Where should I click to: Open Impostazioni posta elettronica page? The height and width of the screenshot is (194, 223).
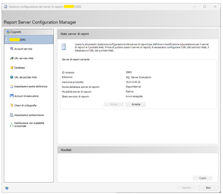point(31,87)
